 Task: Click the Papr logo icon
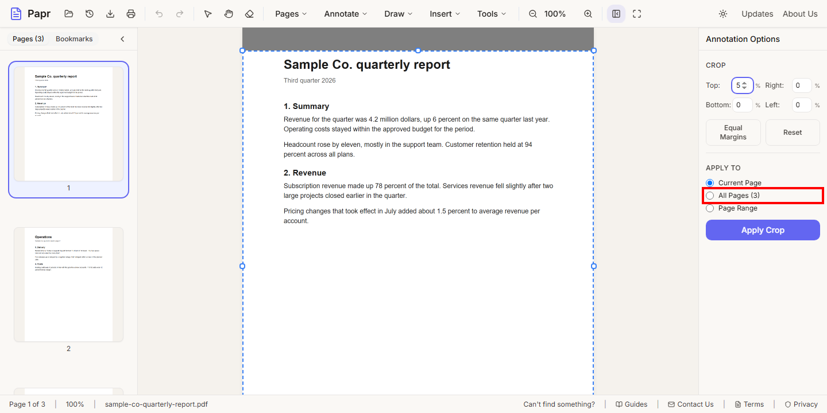click(16, 14)
